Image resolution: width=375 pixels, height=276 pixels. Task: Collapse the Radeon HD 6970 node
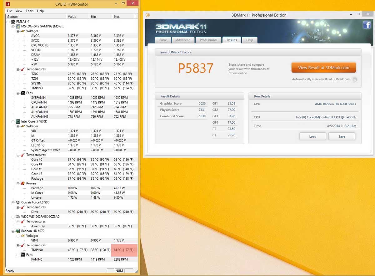(x=13, y=231)
